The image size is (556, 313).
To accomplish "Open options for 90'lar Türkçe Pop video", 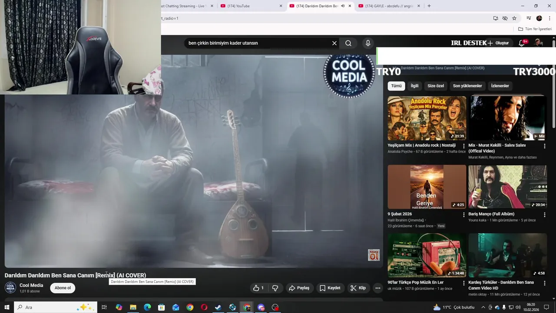I will point(463,283).
